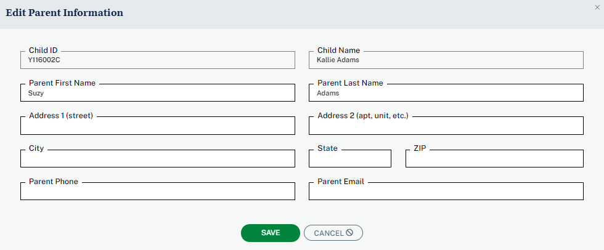The height and width of the screenshot is (250, 604).
Task: Focus the Parent First Name field
Action: [158, 94]
